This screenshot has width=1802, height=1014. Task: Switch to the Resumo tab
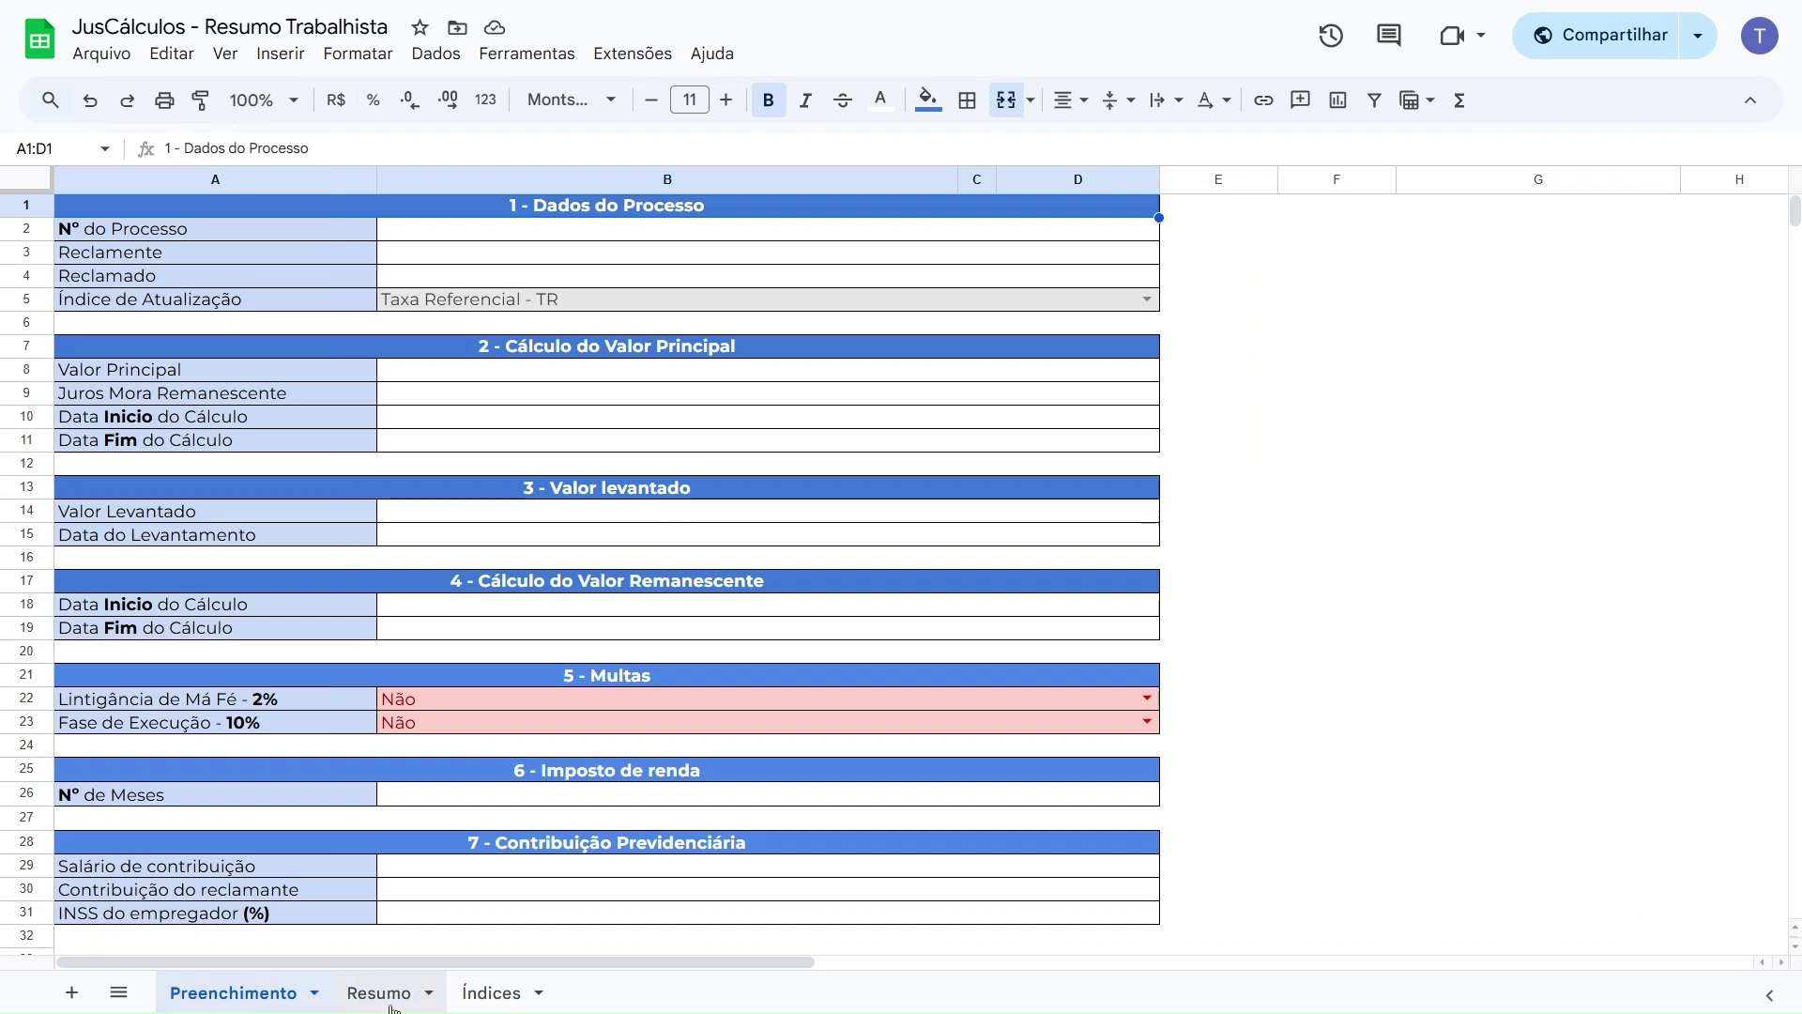(x=379, y=993)
